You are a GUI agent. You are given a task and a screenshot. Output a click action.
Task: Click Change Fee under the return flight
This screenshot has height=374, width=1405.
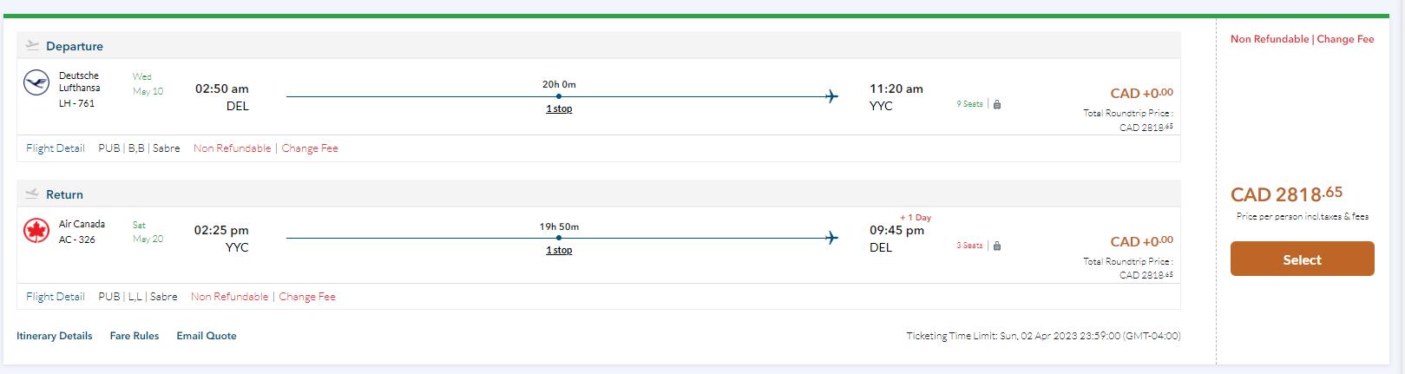click(307, 297)
